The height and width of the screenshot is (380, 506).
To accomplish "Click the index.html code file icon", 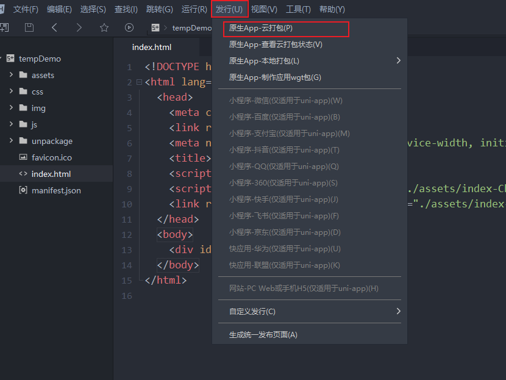I will (23, 174).
